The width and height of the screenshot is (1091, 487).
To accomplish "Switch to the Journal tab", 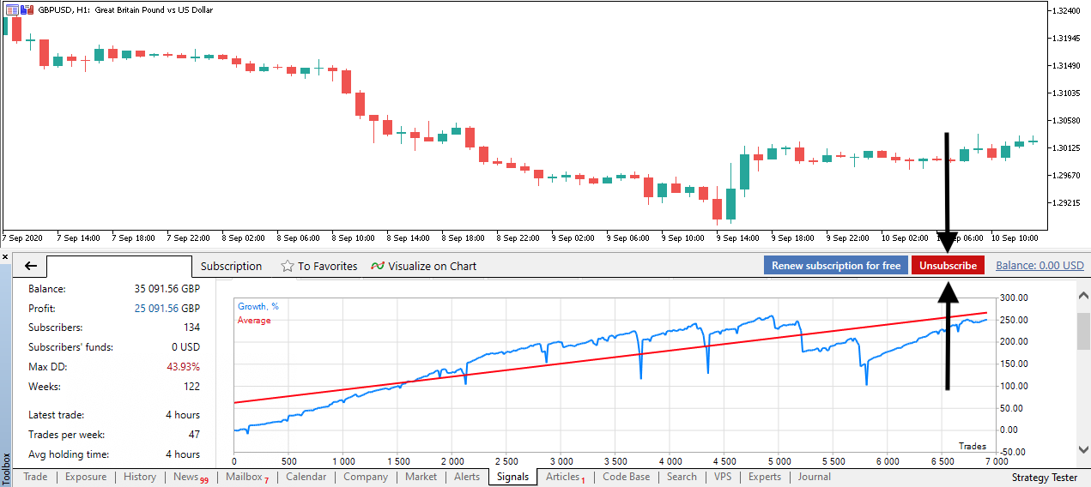I will point(814,477).
